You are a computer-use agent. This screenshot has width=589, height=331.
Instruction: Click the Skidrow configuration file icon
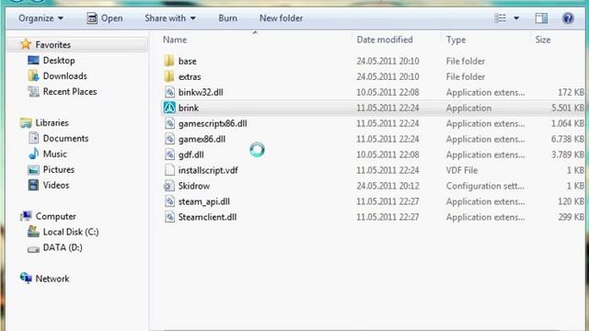tap(169, 186)
